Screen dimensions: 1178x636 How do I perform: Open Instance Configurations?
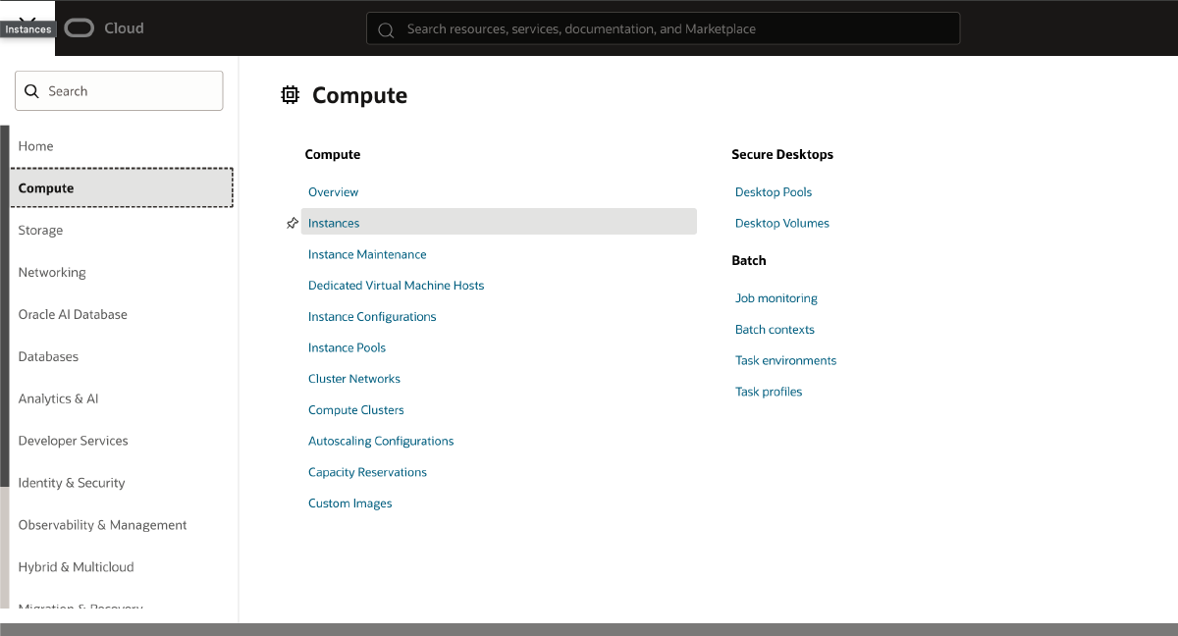(372, 317)
